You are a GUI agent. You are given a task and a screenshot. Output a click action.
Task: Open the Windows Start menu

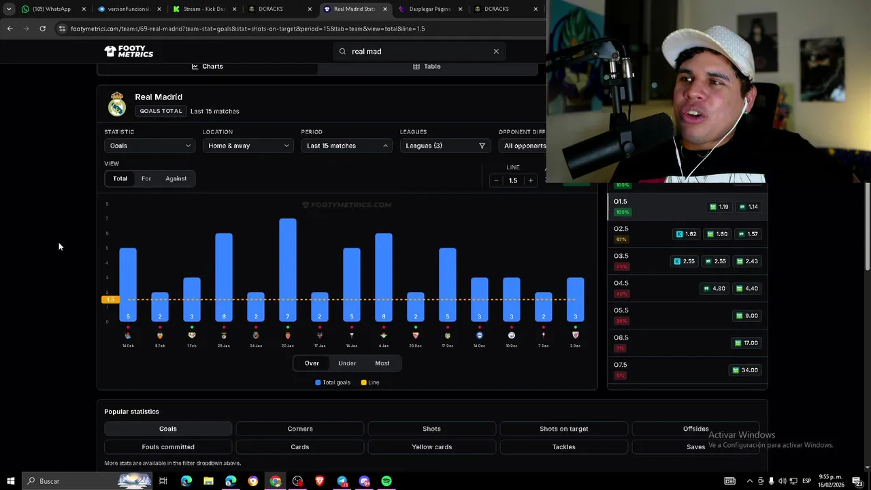[x=11, y=481]
